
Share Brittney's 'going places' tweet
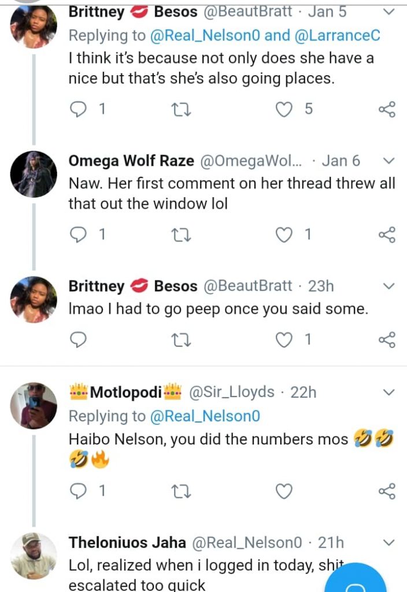click(x=386, y=109)
